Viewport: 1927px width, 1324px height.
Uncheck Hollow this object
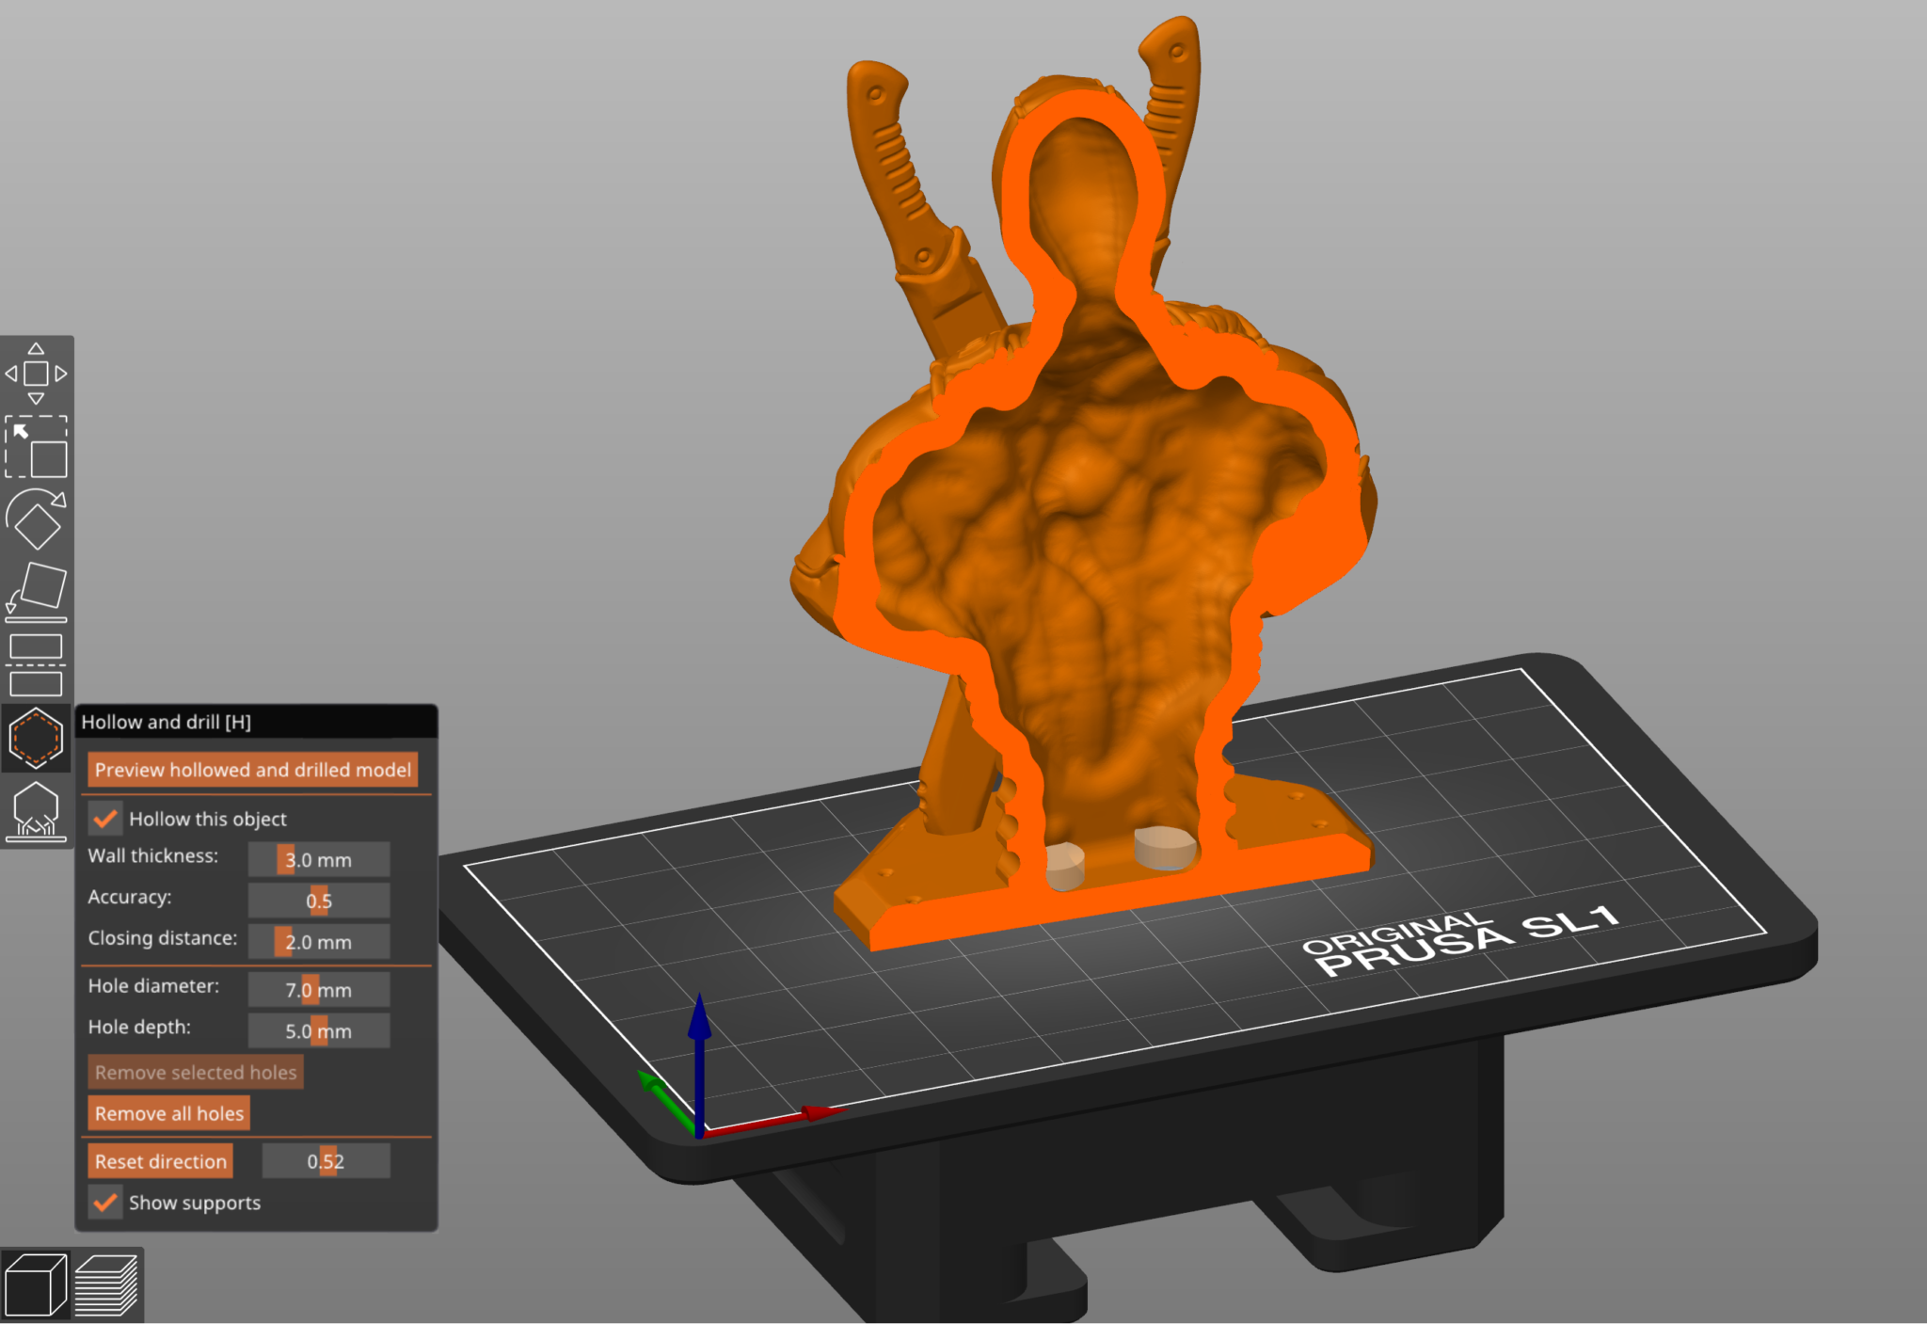click(105, 819)
